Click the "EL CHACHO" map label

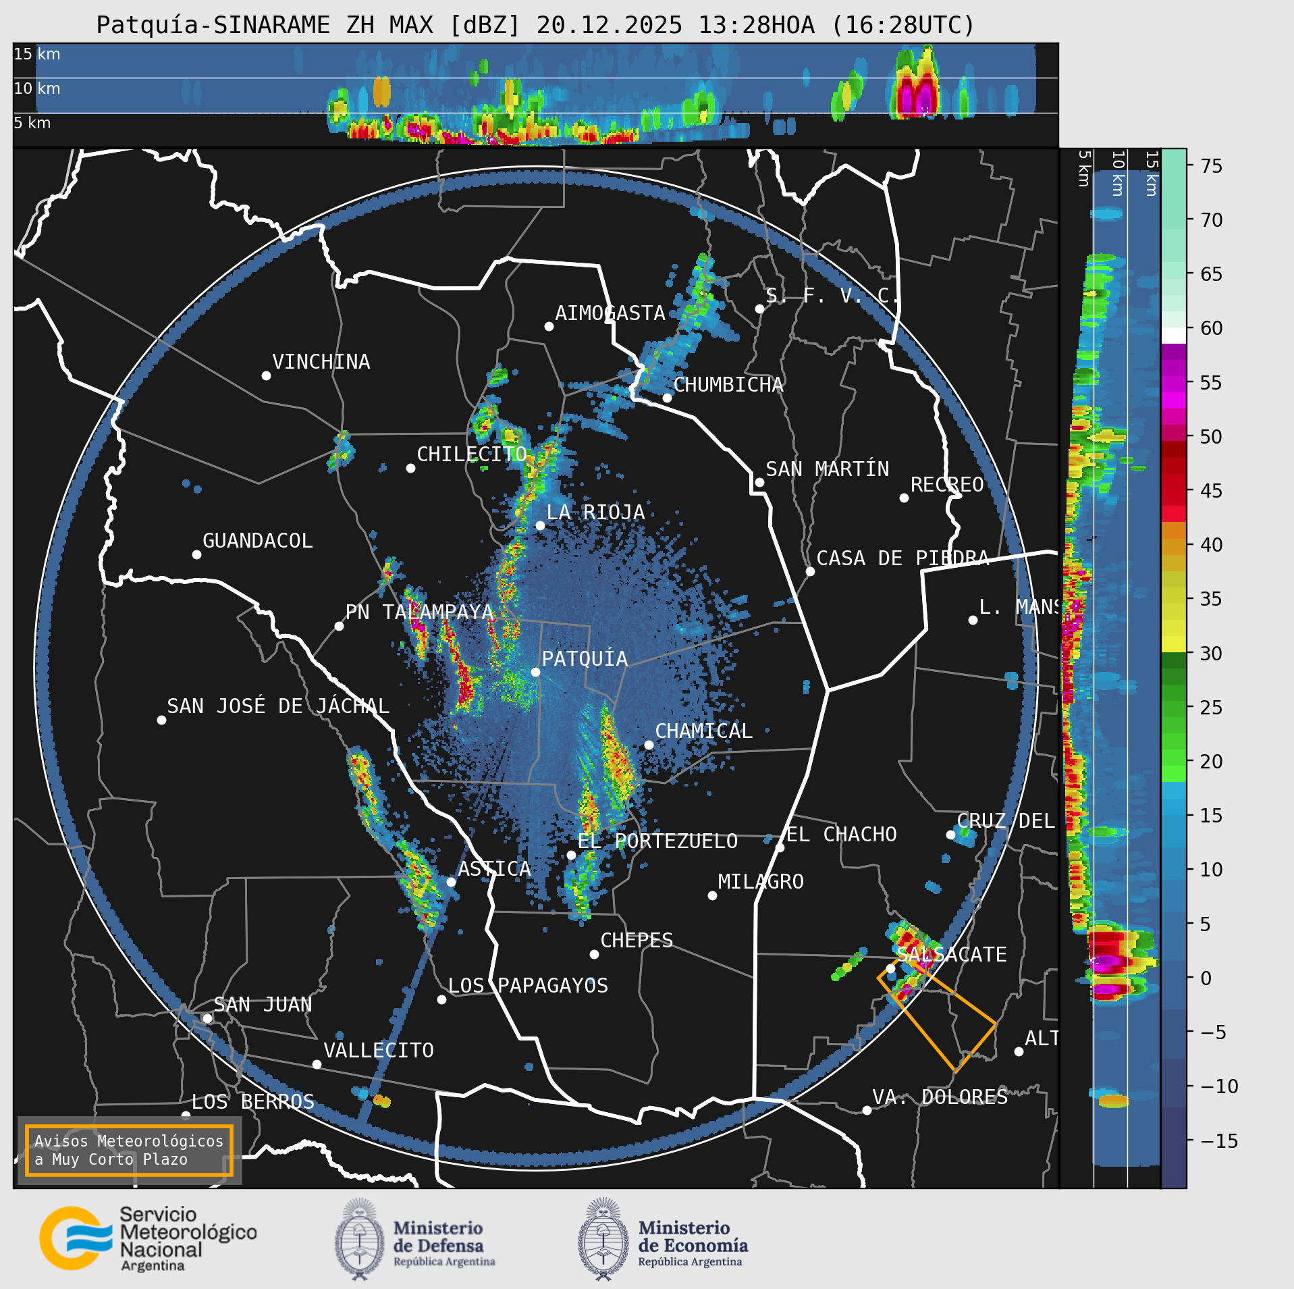[x=842, y=835]
